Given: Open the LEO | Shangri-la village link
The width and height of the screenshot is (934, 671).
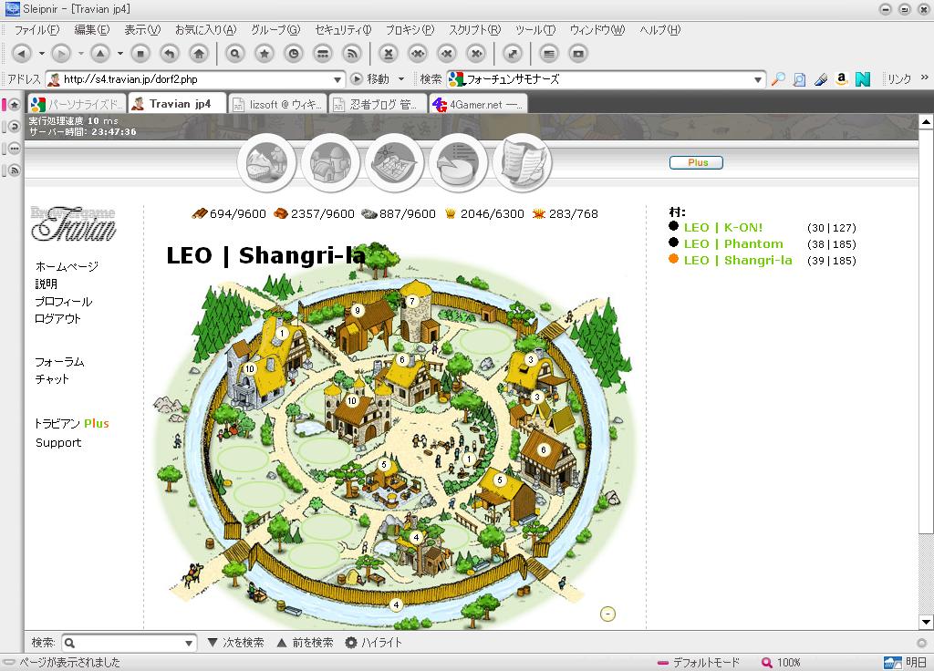Looking at the screenshot, I should (738, 260).
